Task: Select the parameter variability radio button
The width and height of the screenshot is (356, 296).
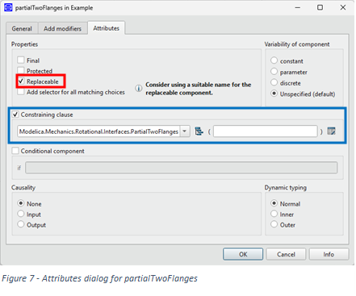Action: coord(274,72)
